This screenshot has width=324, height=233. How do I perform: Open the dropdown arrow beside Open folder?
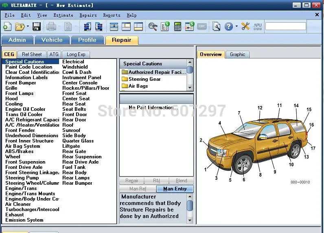click(x=28, y=26)
